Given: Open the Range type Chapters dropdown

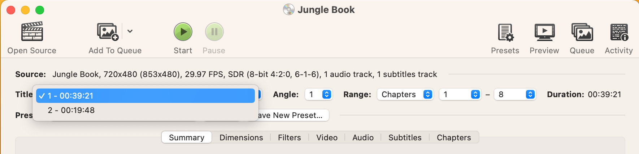Looking at the screenshot, I should pyautogui.click(x=405, y=94).
